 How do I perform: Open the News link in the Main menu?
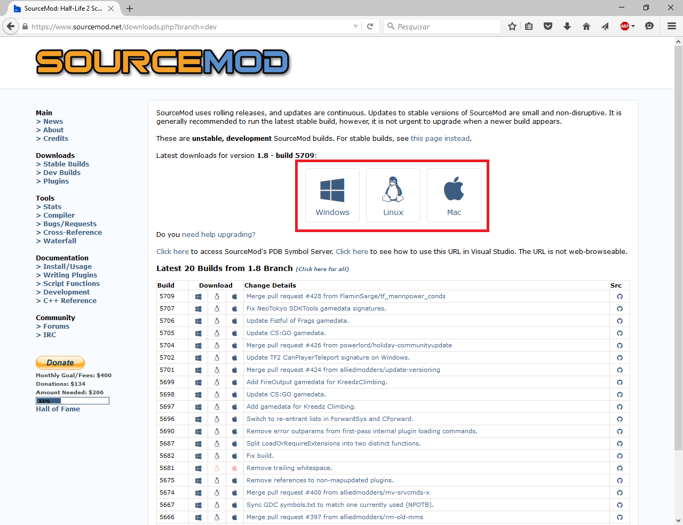(53, 122)
